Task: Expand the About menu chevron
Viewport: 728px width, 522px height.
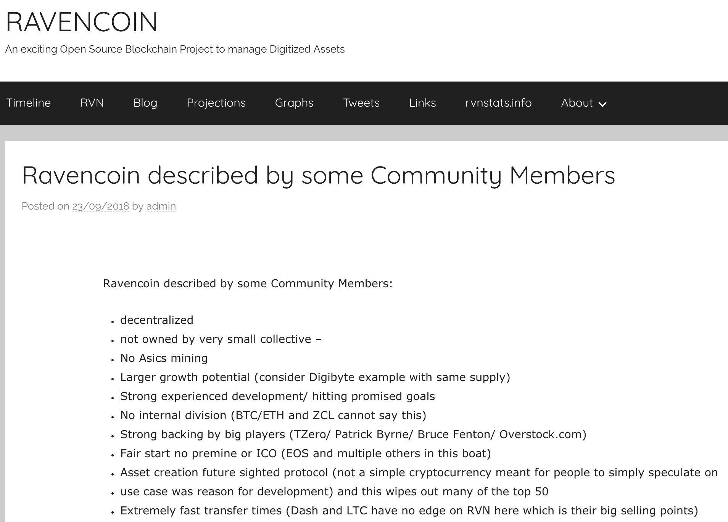Action: (602, 104)
